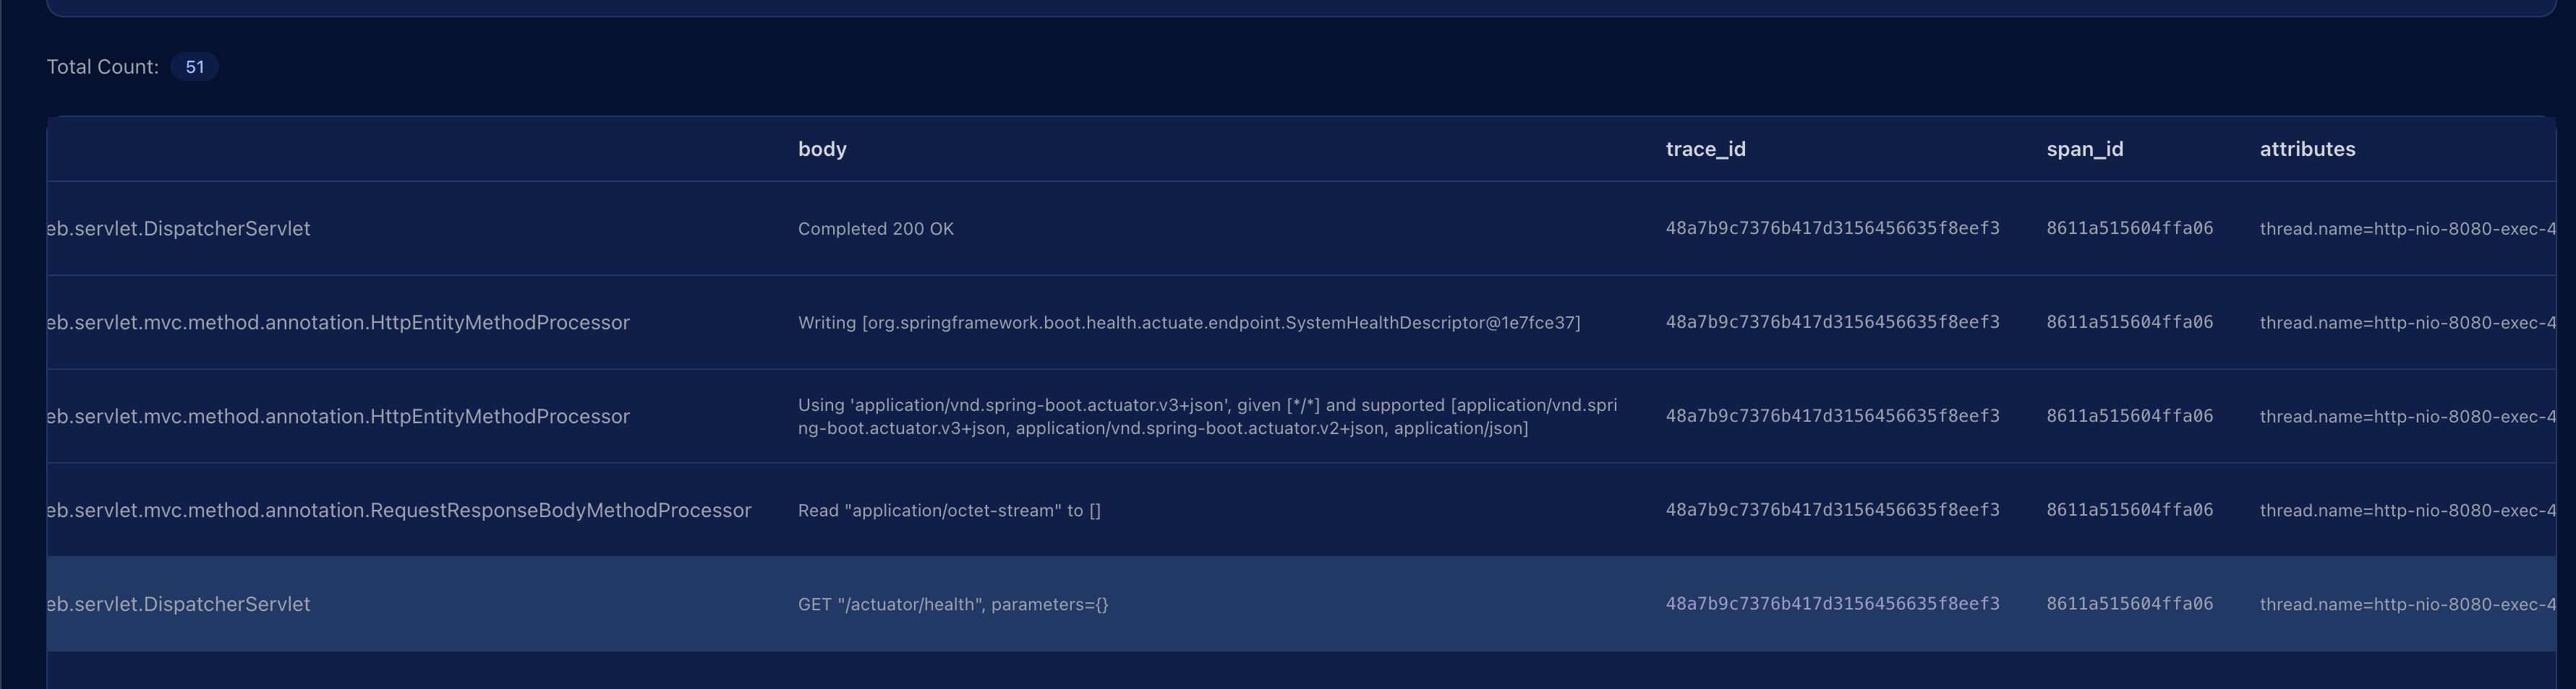
Task: Click trace_id value in 'Completed 200 OK' row
Action: (x=1832, y=229)
